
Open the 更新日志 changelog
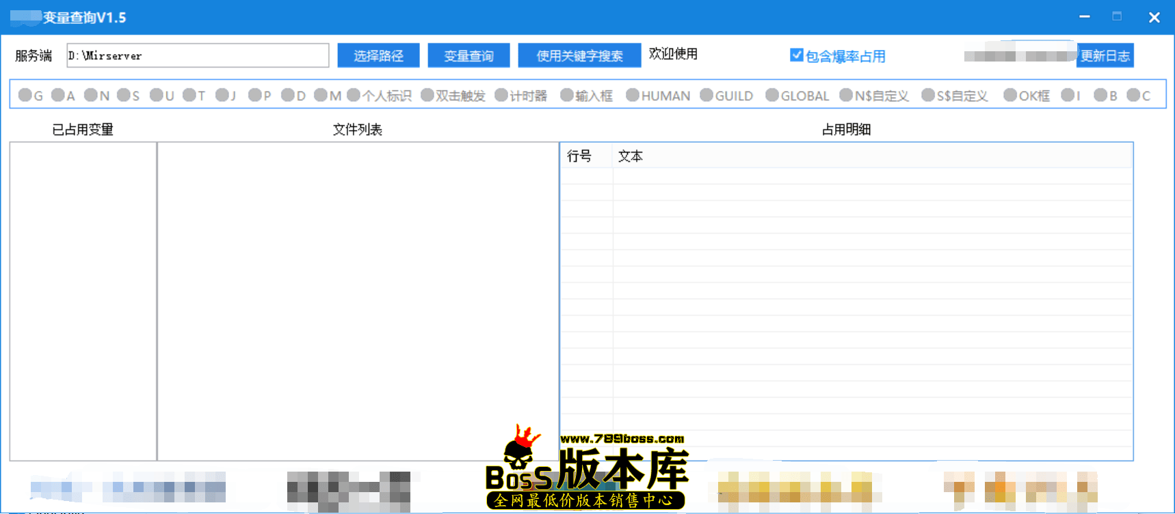[x=1105, y=55]
